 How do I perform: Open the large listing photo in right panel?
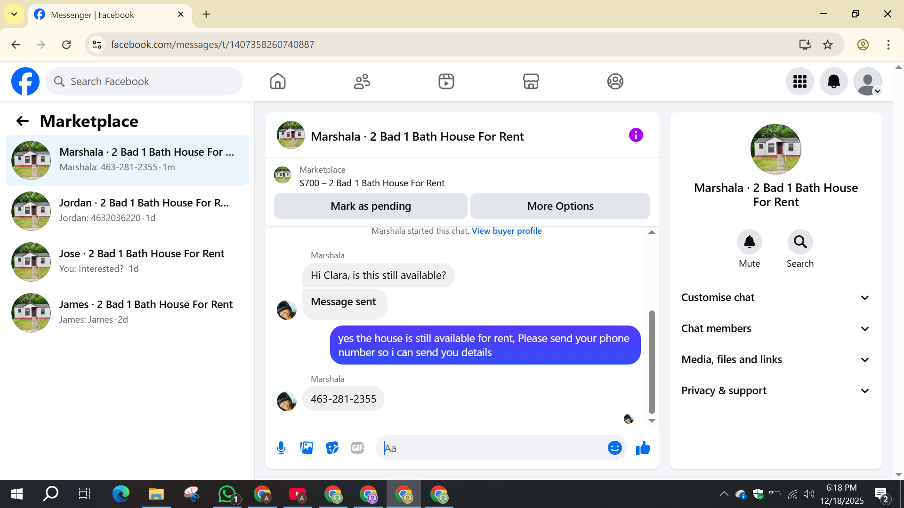click(x=776, y=149)
